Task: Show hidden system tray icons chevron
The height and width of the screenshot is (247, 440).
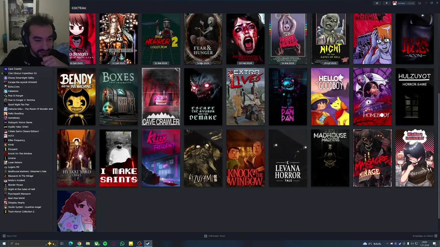Action: [x=387, y=244]
